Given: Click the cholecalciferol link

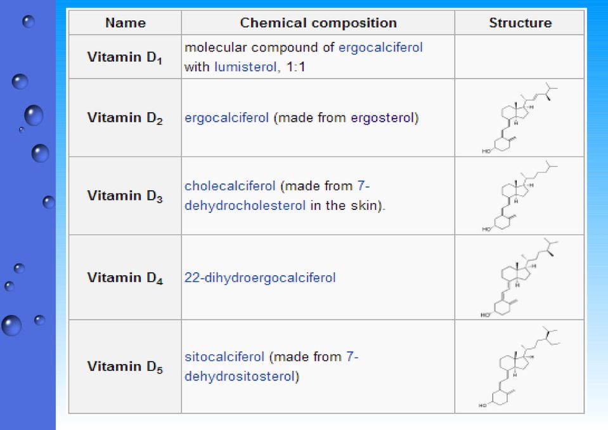Looking at the screenshot, I should point(230,186).
